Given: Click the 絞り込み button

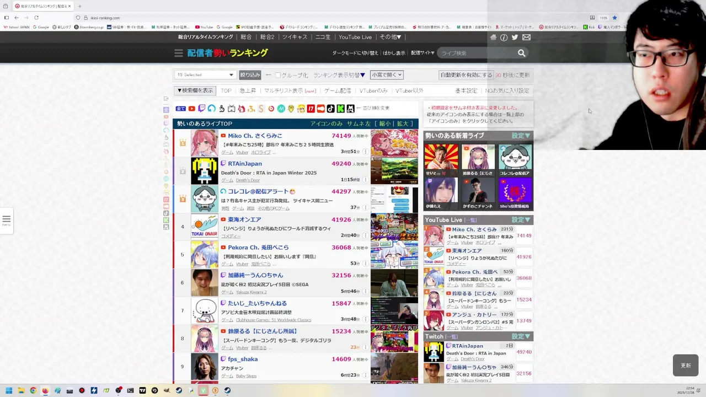Looking at the screenshot, I should click(x=250, y=75).
